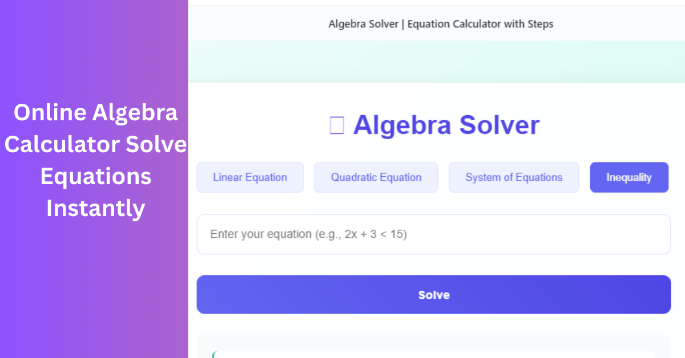The width and height of the screenshot is (685, 358).
Task: Click the mint green banner strip
Action: [x=436, y=62]
